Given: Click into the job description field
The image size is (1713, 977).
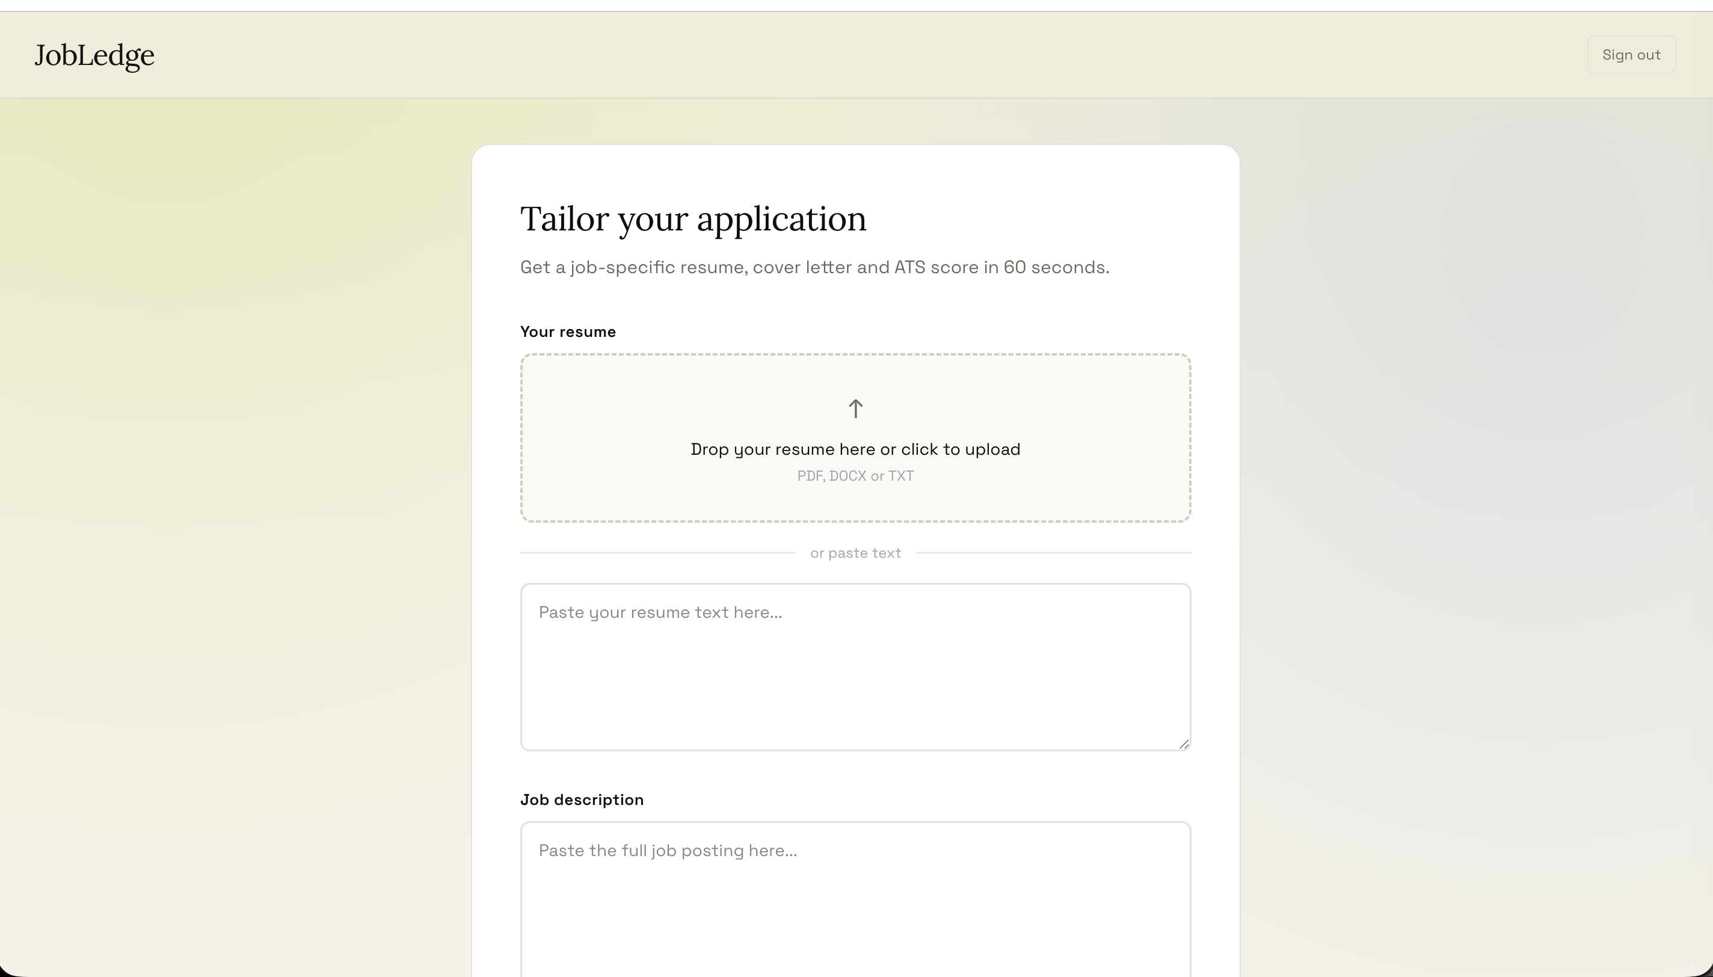Looking at the screenshot, I should [x=855, y=899].
